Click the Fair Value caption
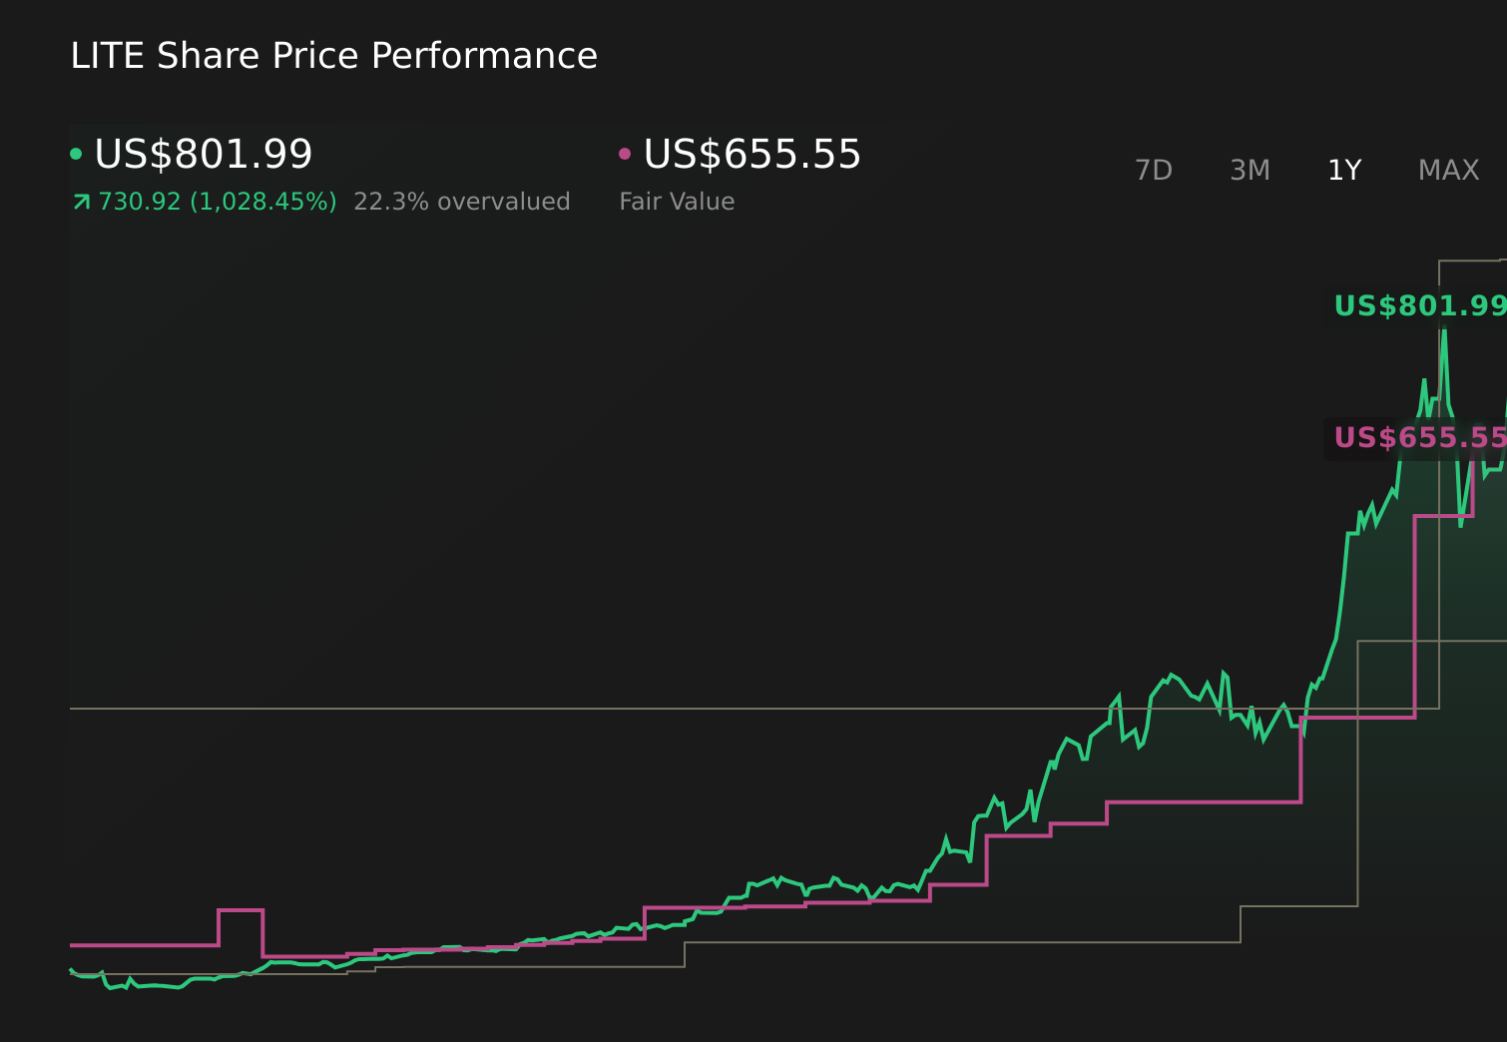The width and height of the screenshot is (1507, 1042). [677, 202]
